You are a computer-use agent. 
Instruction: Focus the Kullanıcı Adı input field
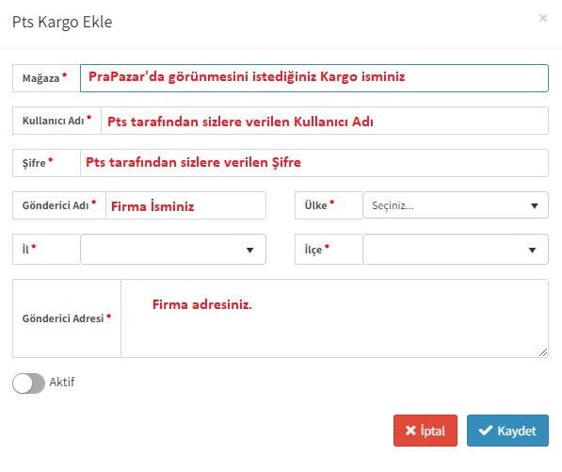325,121
